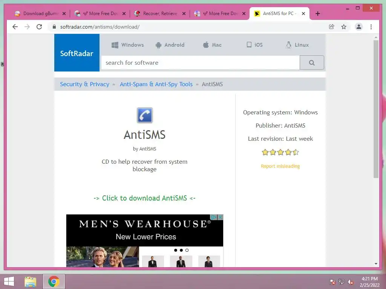
Task: Switch to Download gBurner tab
Action: (37, 14)
